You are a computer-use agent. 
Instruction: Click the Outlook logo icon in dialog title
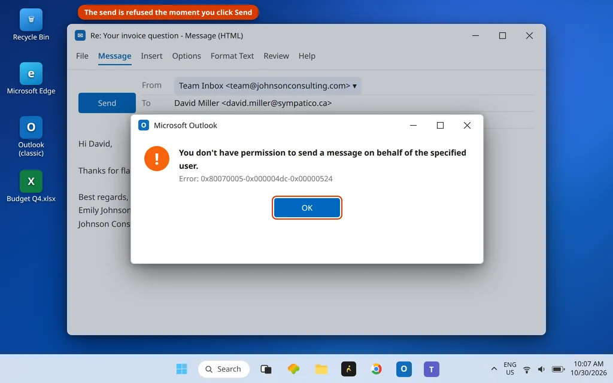(144, 125)
